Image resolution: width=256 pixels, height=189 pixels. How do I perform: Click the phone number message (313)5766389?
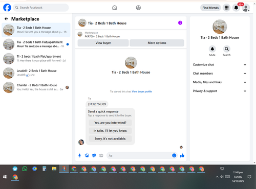97,104
